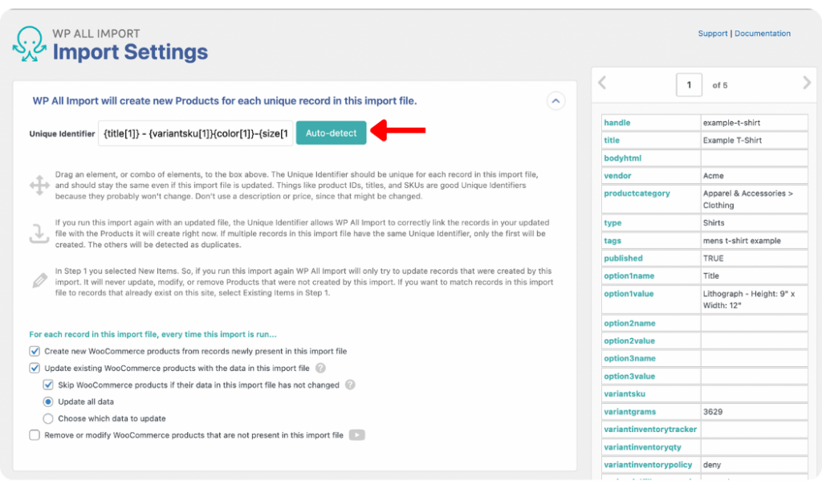Select the variantsku field in the data preview
Screen dimensions: 822x493
coord(627,393)
